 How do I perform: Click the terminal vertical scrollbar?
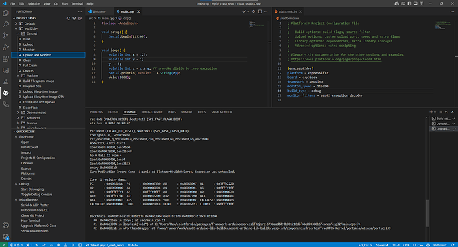pyautogui.click(x=427, y=213)
